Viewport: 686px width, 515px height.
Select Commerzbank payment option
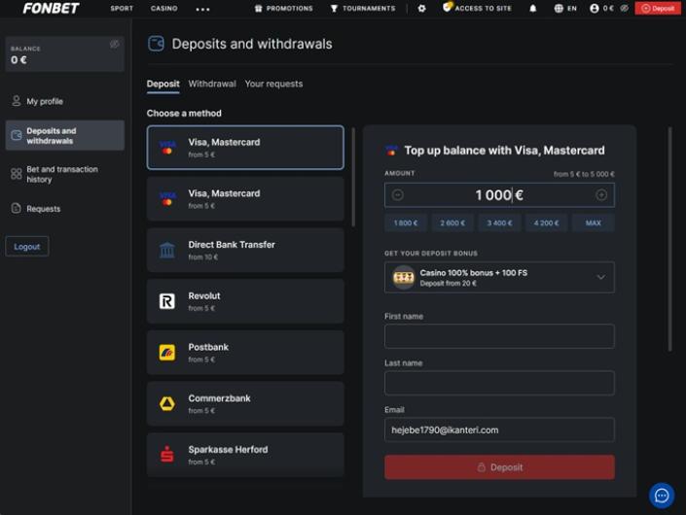[245, 403]
